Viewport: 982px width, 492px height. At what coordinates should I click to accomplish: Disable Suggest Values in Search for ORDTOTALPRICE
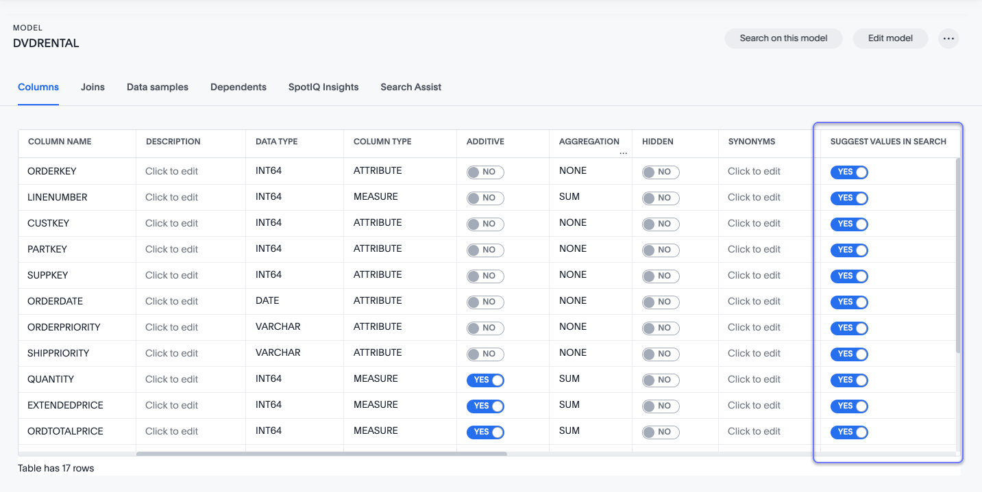click(x=849, y=432)
